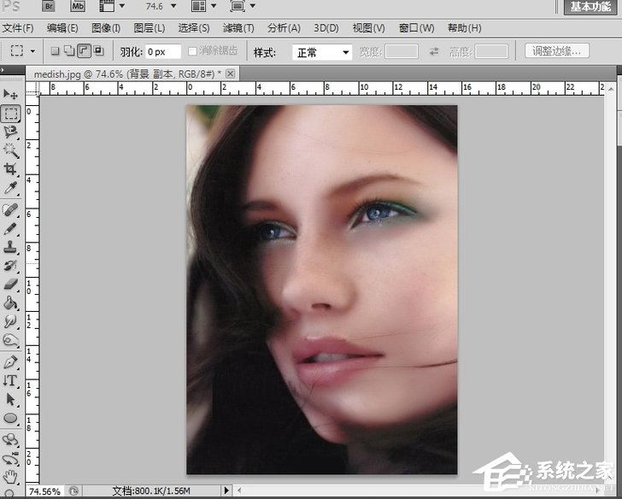Image resolution: width=622 pixels, height=499 pixels.
Task: Select the Eyedropper tool
Action: click(10, 188)
